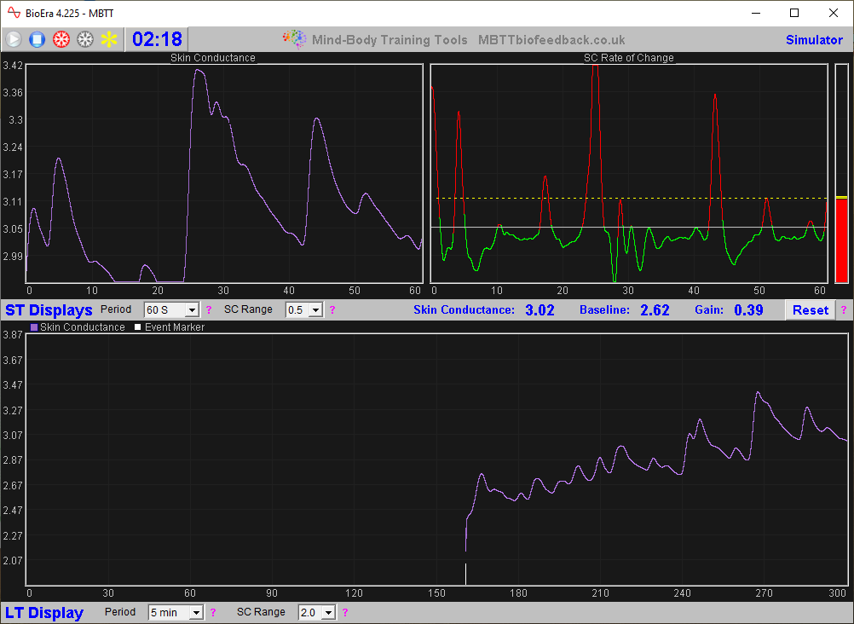Open help for LT Display SC Range

(x=344, y=613)
